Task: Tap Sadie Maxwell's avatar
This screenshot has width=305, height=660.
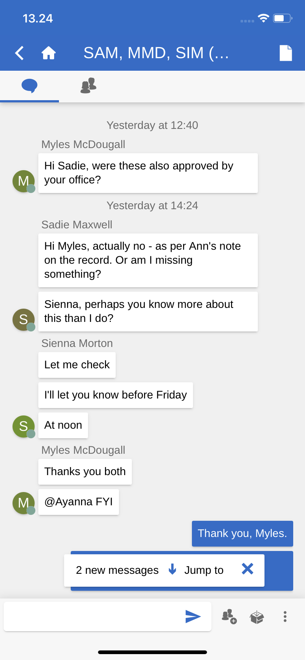Action: 24,319
